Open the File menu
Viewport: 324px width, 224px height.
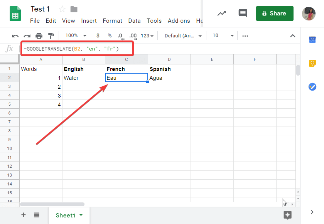click(35, 21)
